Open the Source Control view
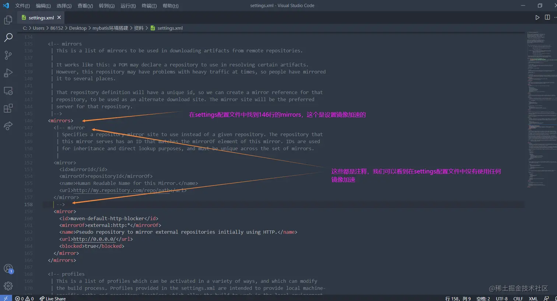 (x=8, y=55)
